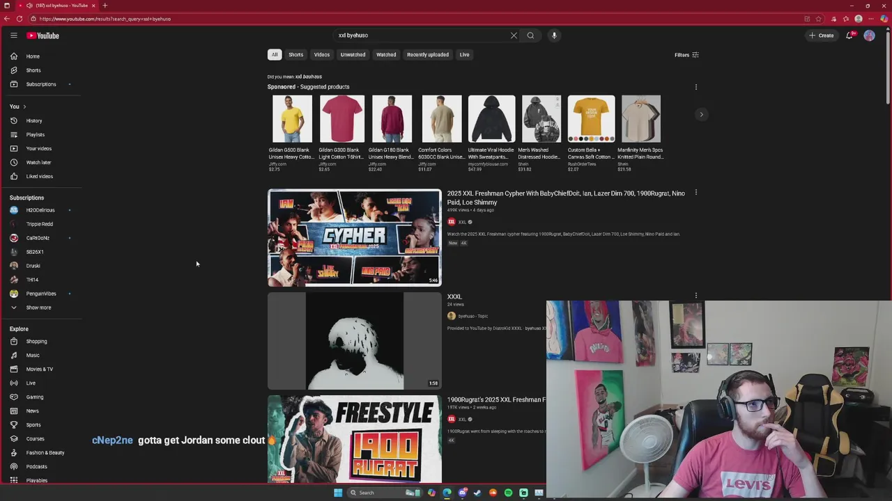
Task: Open Ultimate Viral Hoodie product
Action: pyautogui.click(x=491, y=134)
